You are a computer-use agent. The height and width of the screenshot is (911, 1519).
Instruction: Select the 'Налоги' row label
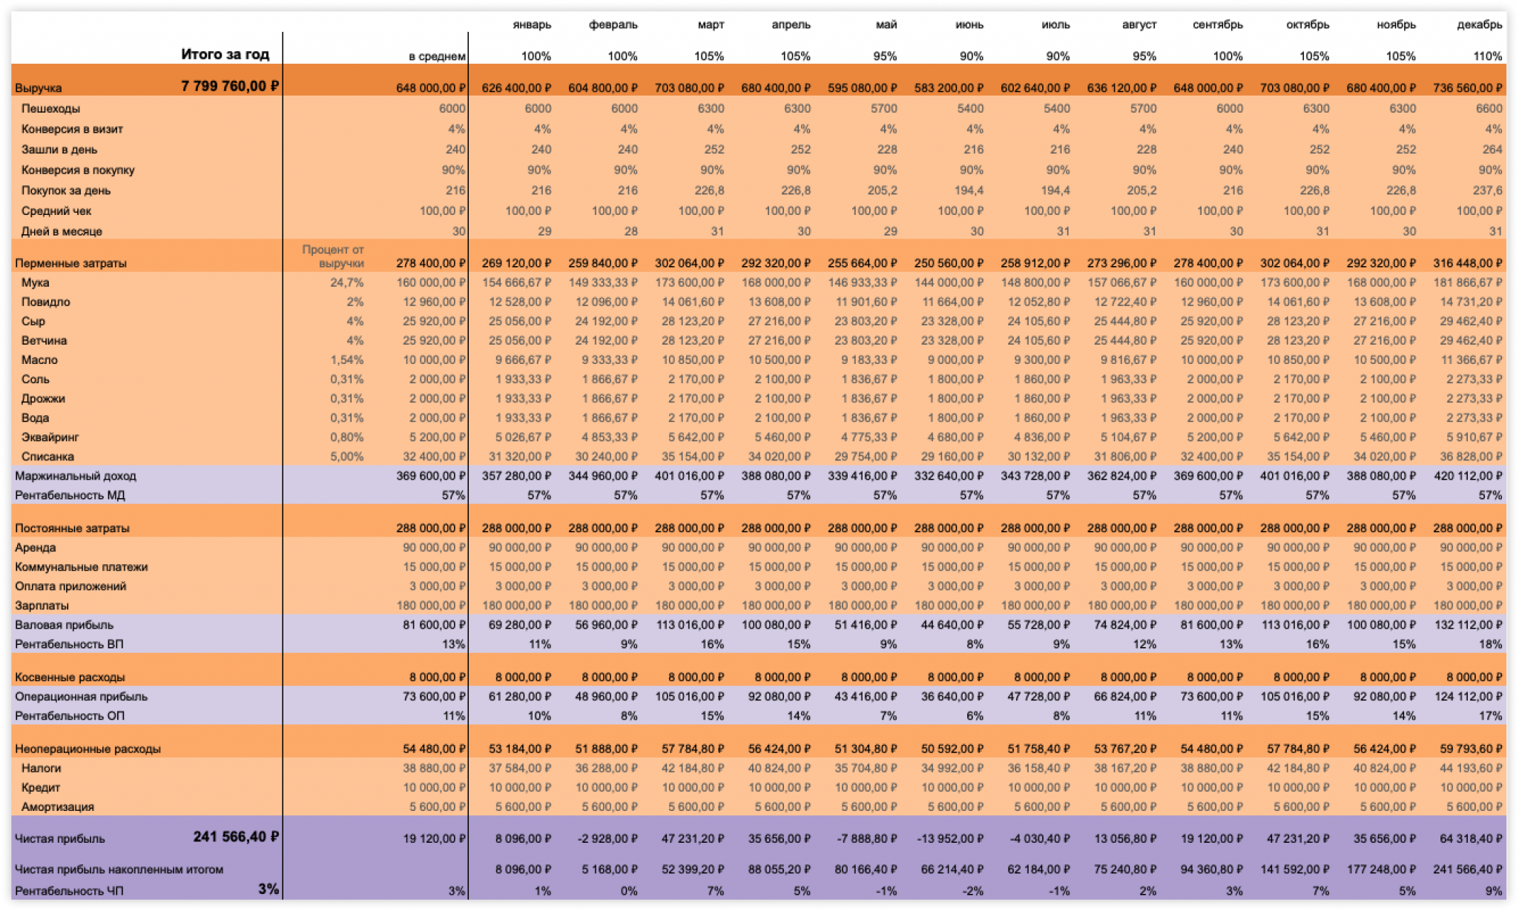coord(42,768)
